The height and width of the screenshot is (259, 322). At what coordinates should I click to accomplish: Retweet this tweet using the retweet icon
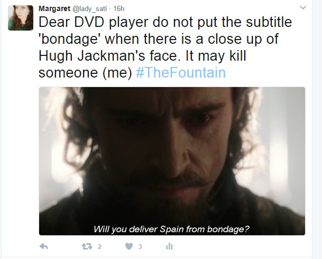[87, 246]
